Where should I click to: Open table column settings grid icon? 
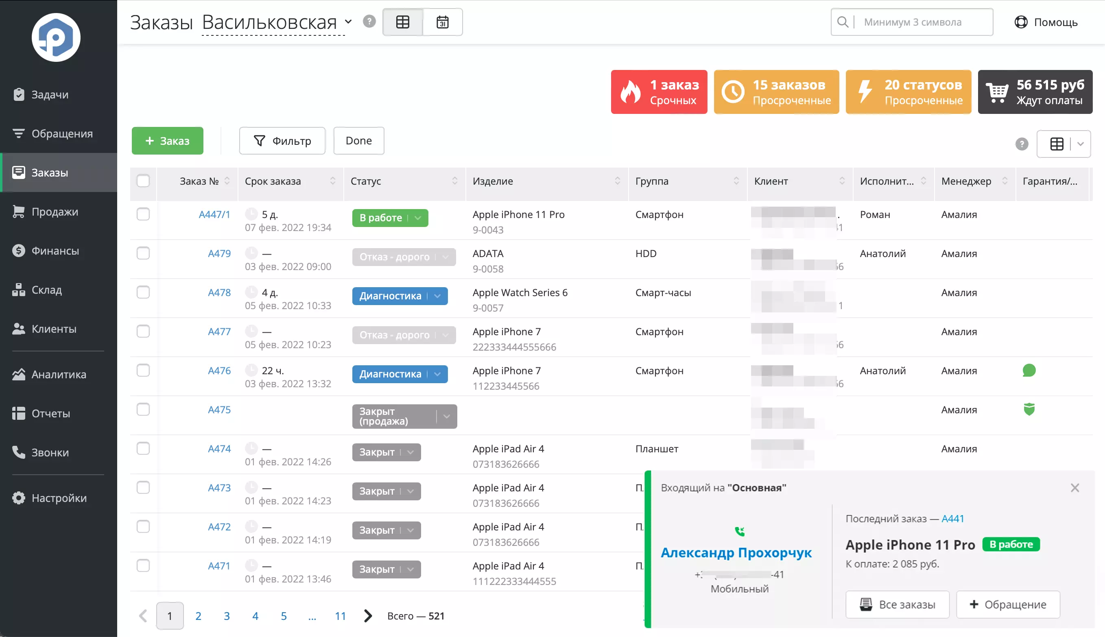(x=1057, y=144)
